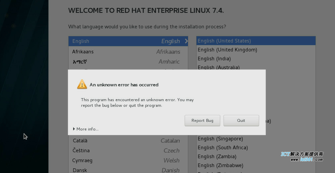
Task: Select English (Singapore) locale
Action: [x=256, y=139]
